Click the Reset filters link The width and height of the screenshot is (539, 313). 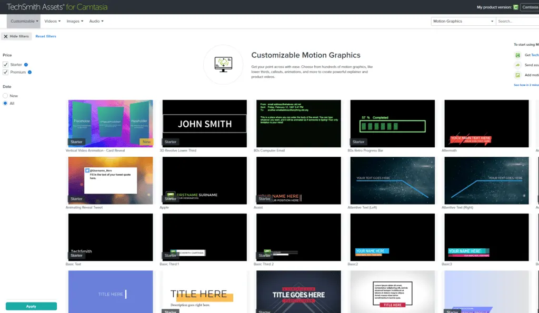point(46,36)
